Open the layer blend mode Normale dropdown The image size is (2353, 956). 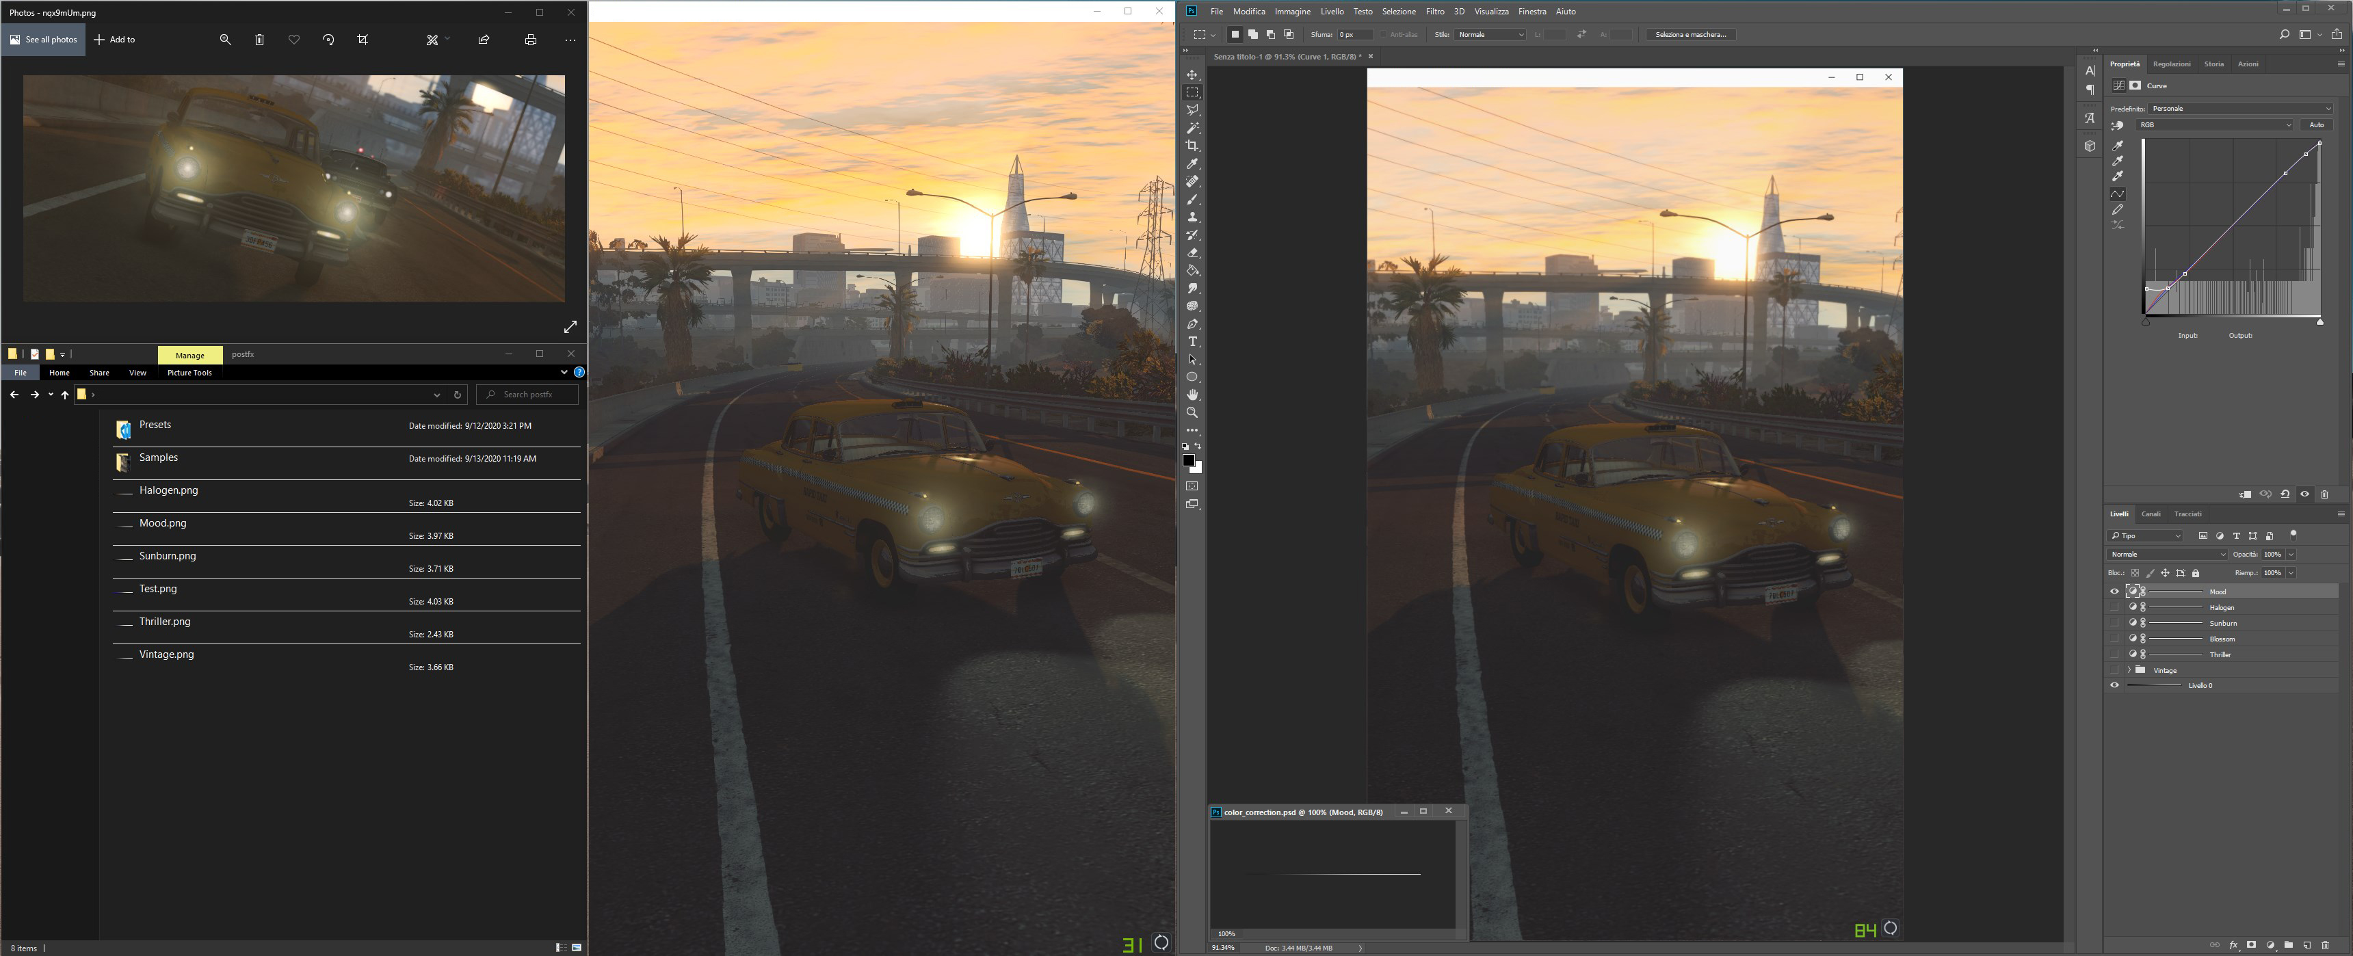coord(2168,554)
